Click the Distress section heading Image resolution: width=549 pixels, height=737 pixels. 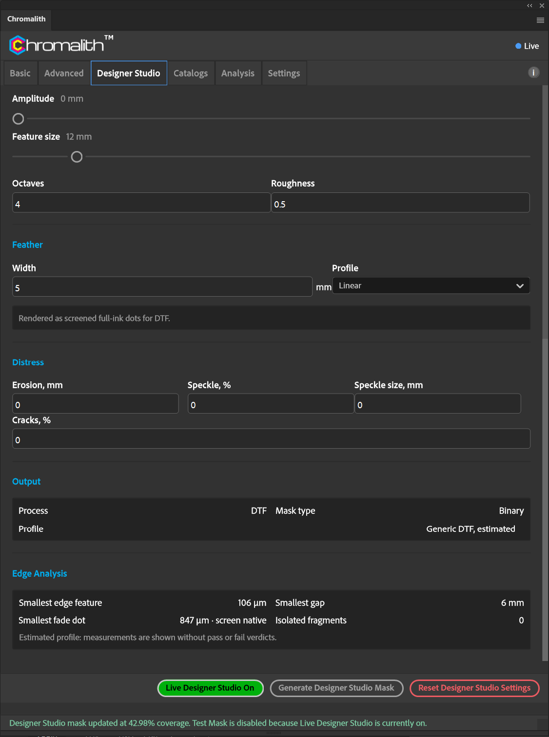coord(28,362)
